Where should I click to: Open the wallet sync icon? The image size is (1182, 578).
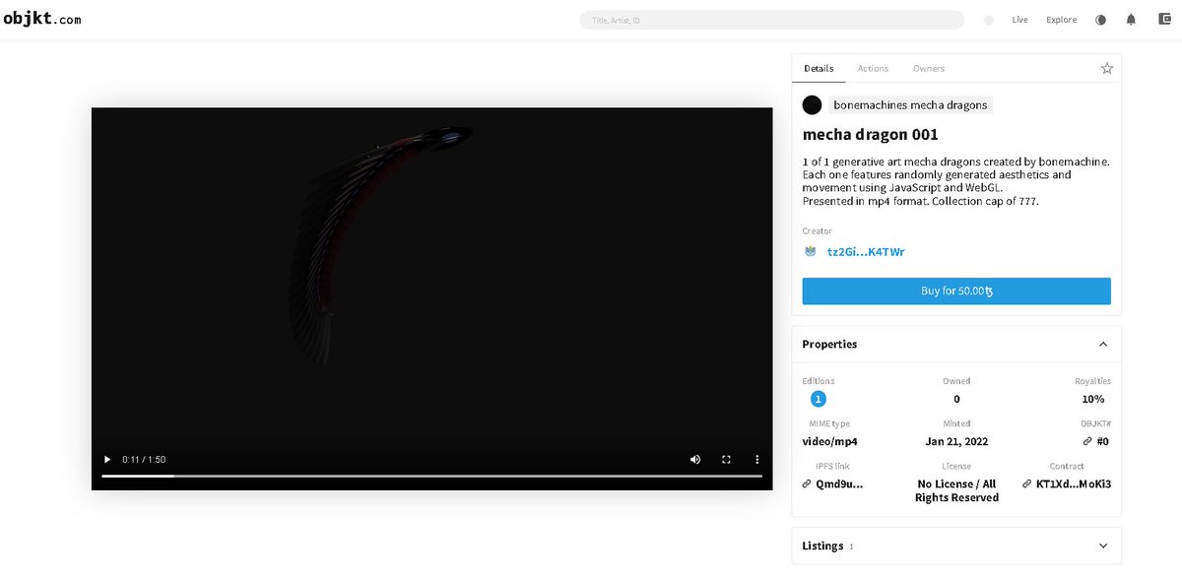[x=1162, y=20]
